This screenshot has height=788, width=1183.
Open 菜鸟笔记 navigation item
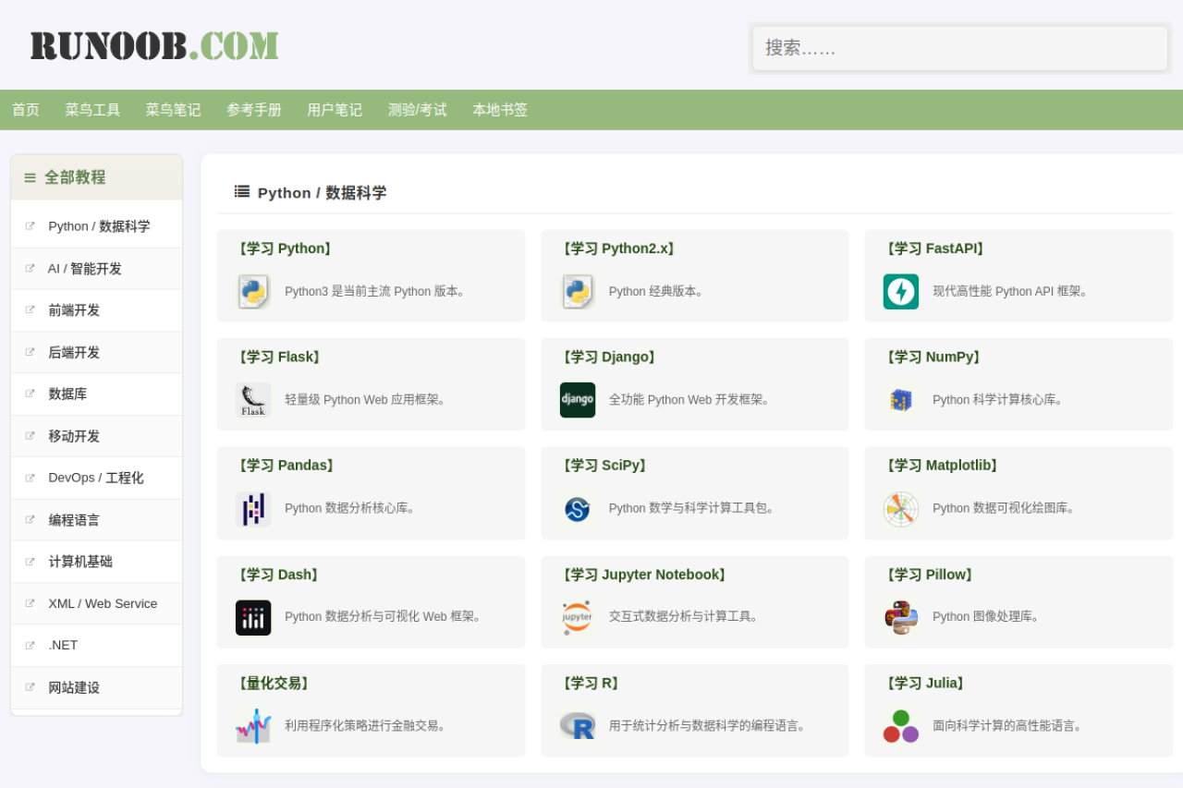pyautogui.click(x=173, y=110)
